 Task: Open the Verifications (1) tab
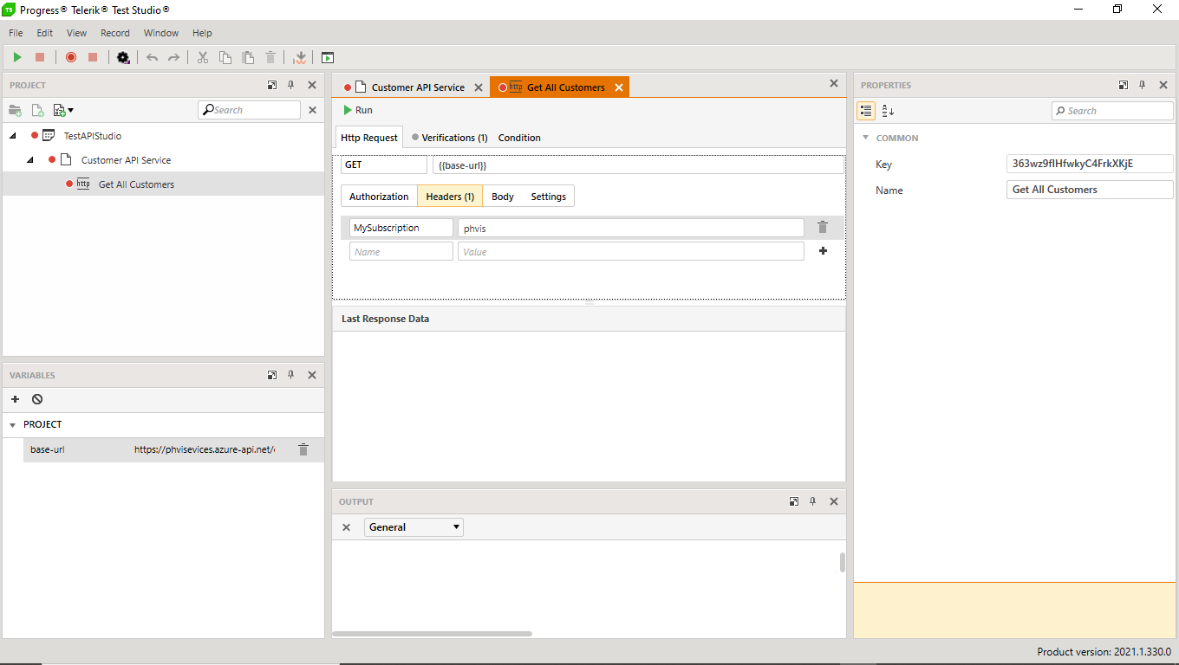click(449, 138)
